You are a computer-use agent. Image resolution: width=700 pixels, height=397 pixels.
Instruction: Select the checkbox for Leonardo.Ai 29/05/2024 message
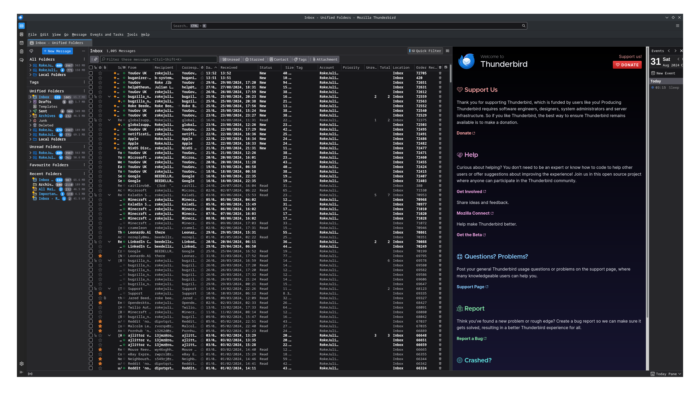91,233
